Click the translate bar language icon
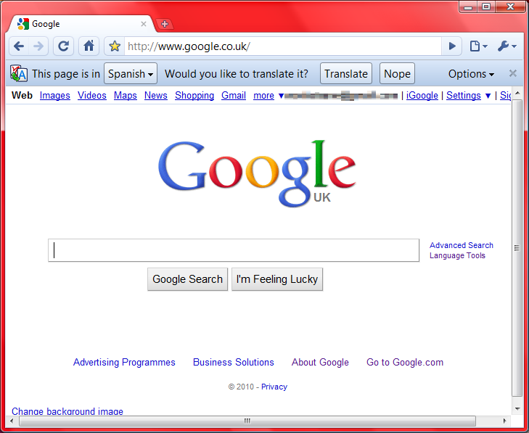The width and height of the screenshot is (529, 433). [x=19, y=73]
